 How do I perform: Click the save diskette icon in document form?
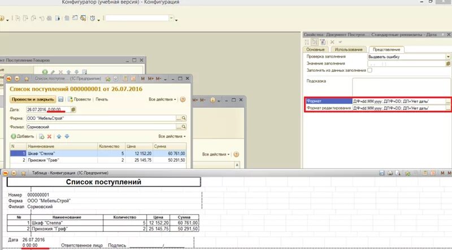point(61,100)
